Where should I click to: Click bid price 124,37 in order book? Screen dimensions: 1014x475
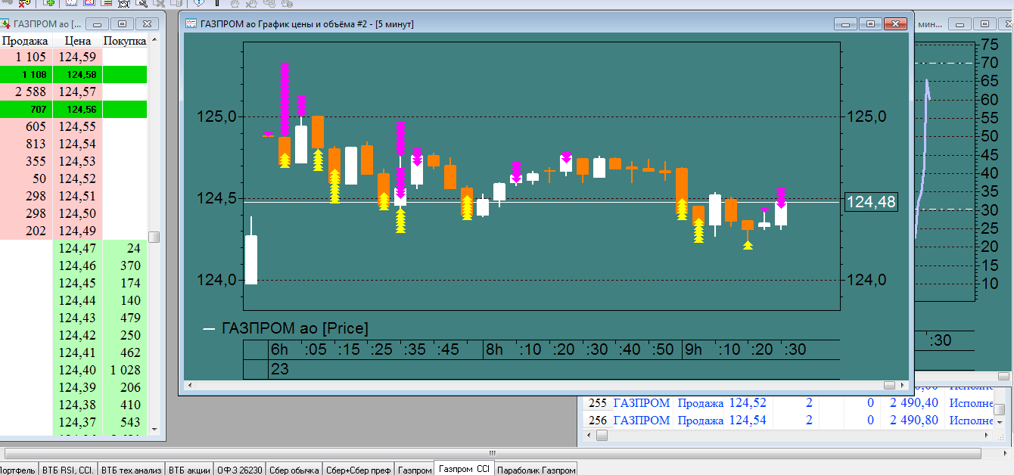click(x=77, y=422)
